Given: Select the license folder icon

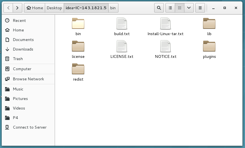Looking at the screenshot, I should 78,46.
